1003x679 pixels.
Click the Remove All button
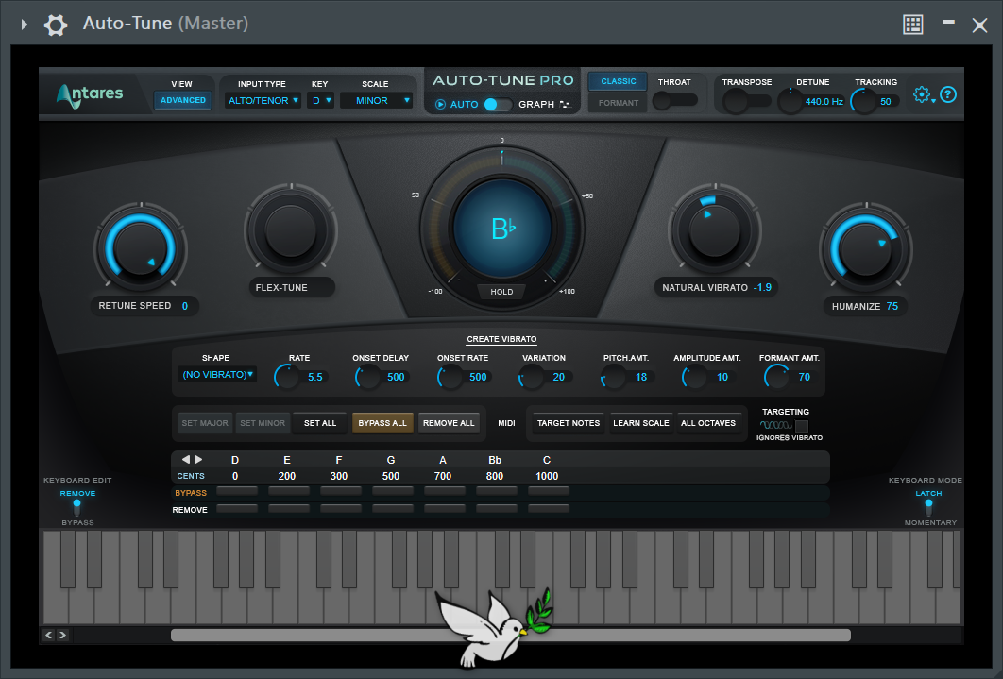[x=449, y=423]
